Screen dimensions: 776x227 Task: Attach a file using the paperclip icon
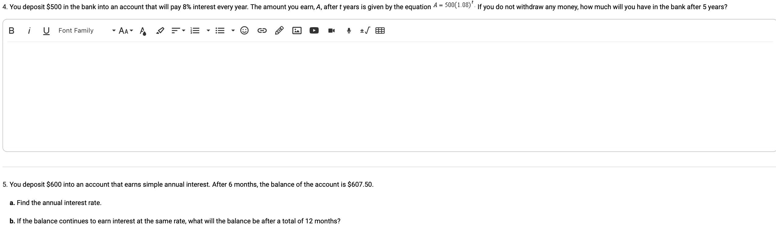[x=280, y=30]
